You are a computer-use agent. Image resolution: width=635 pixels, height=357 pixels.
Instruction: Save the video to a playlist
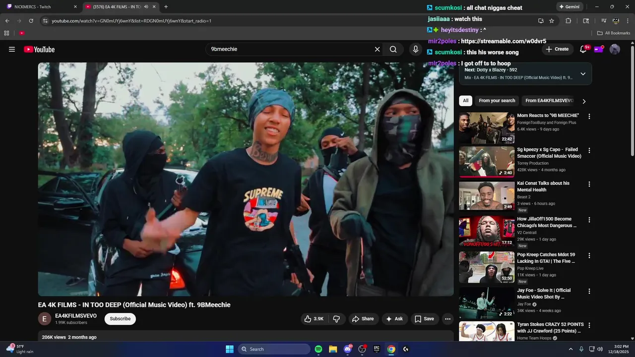click(x=424, y=319)
